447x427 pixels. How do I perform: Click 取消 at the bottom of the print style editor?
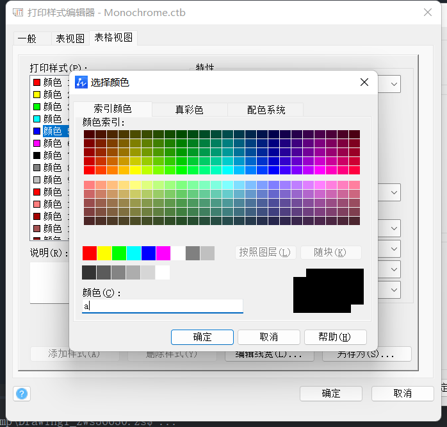point(403,394)
